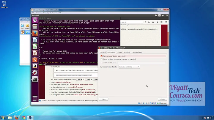The height and width of the screenshot is (120, 214).
Task: Click the Help button in profile dialog
Action: (x=104, y=99)
